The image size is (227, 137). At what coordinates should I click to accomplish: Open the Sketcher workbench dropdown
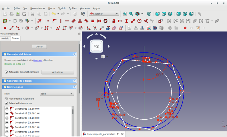(104, 14)
